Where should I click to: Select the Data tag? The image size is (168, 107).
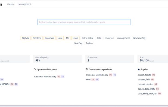click(x=99, y=38)
